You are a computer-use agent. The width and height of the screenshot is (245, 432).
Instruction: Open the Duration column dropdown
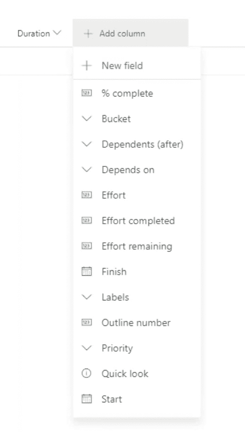39,34
